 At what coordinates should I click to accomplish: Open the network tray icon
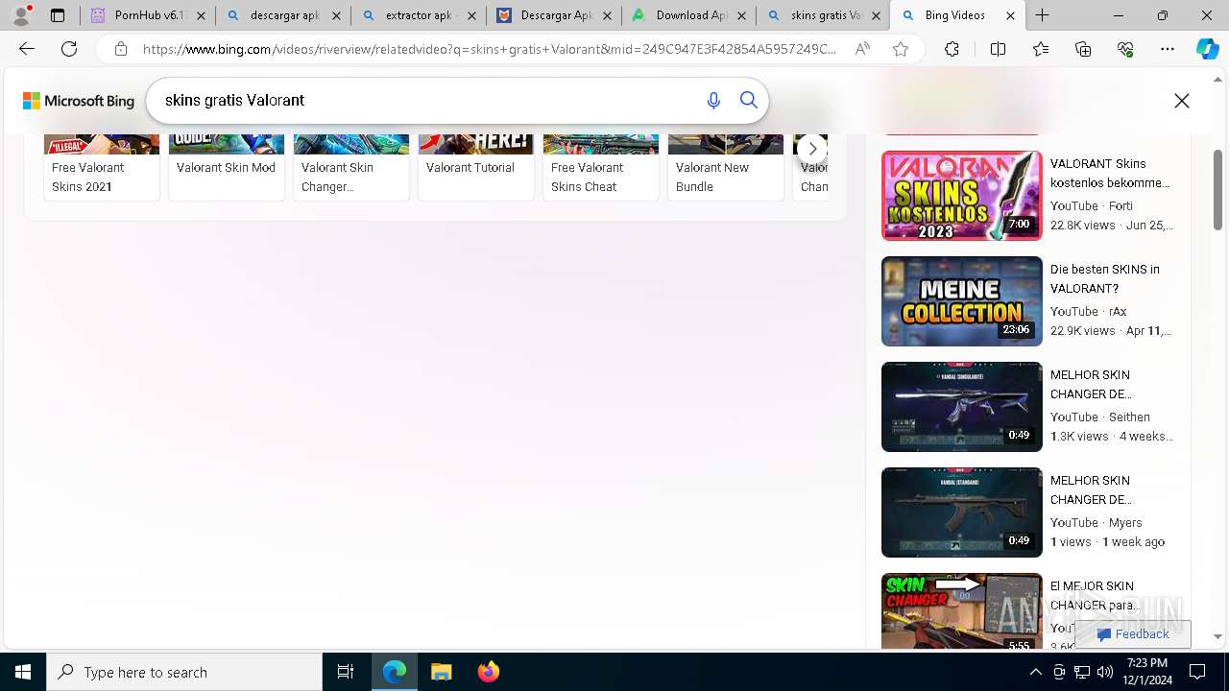(1081, 672)
